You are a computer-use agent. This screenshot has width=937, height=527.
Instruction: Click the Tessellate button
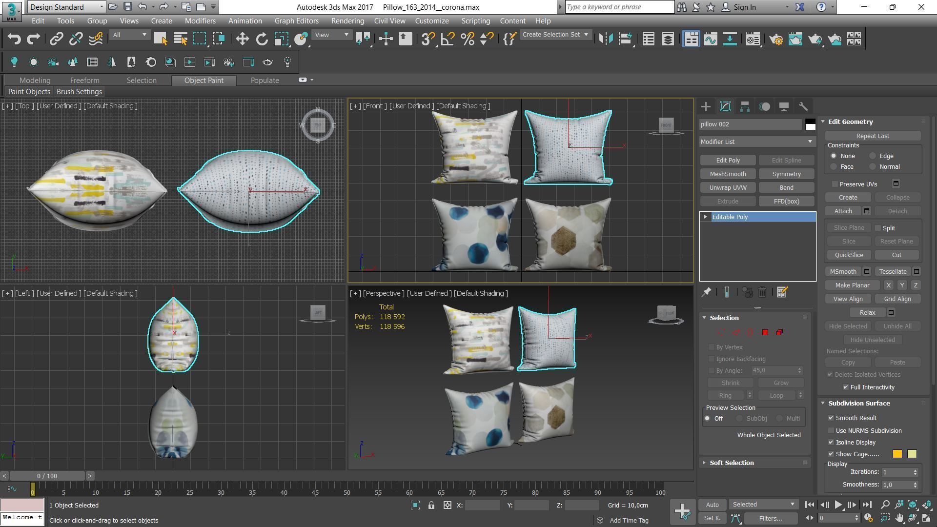pyautogui.click(x=893, y=272)
